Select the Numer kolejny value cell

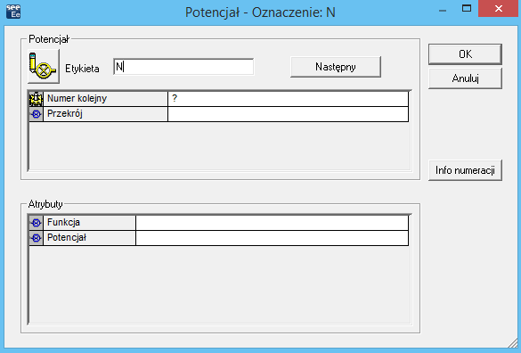click(x=288, y=99)
